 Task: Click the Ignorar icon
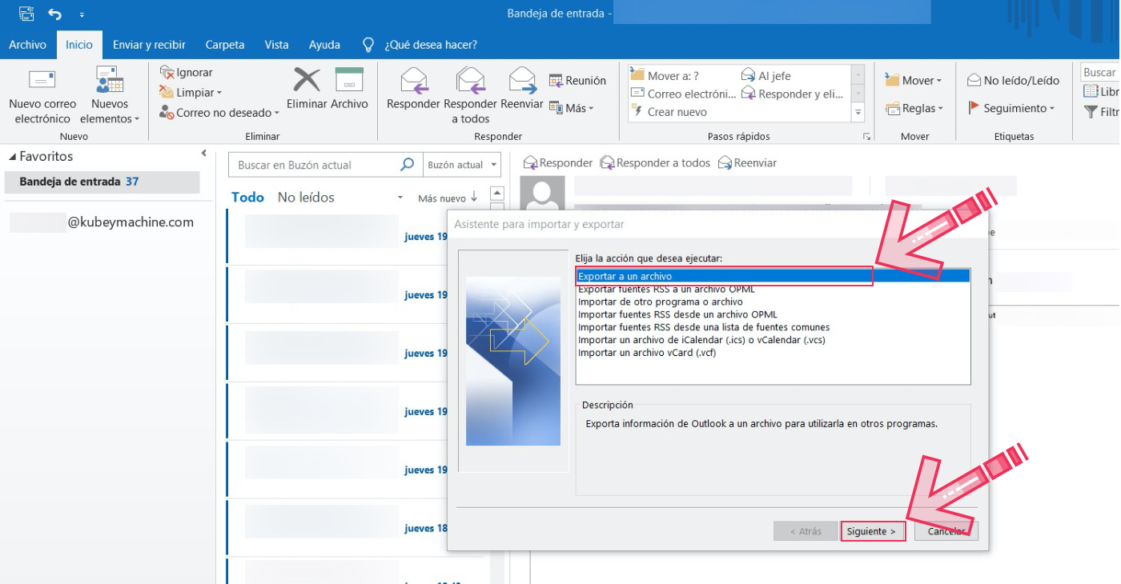(x=167, y=72)
